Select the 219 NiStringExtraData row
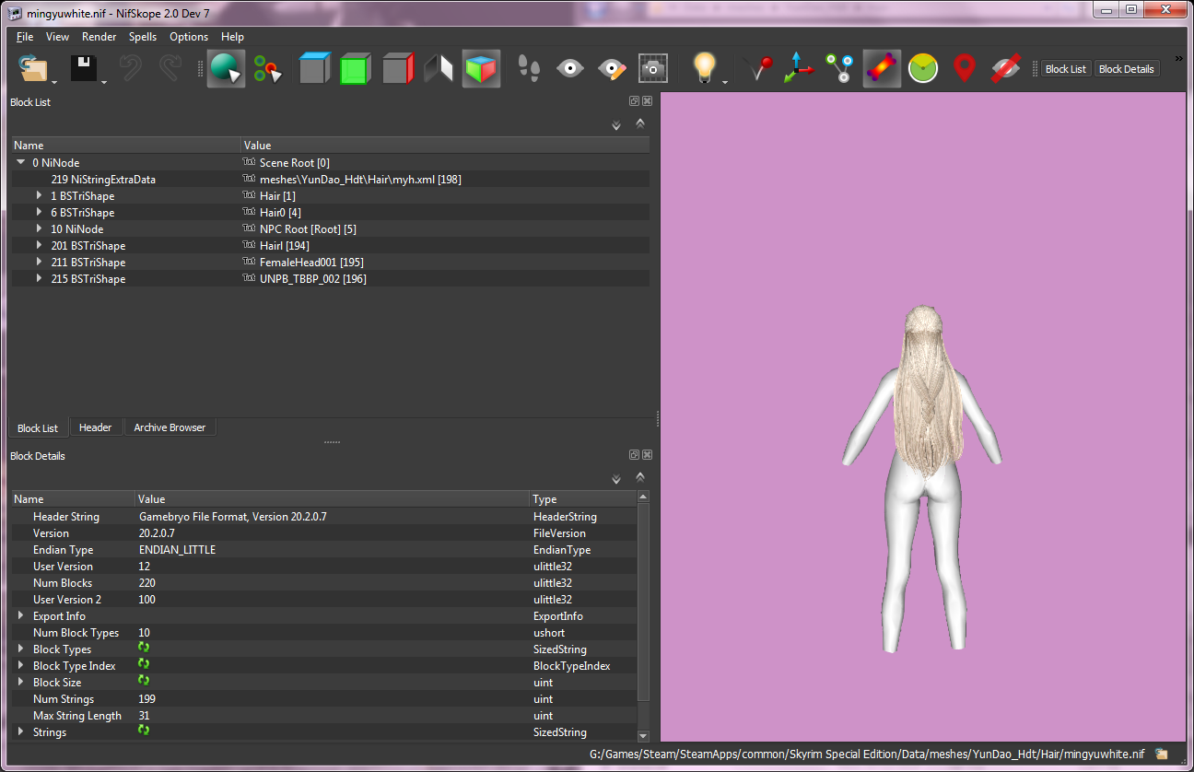The height and width of the screenshot is (772, 1194). click(x=331, y=180)
